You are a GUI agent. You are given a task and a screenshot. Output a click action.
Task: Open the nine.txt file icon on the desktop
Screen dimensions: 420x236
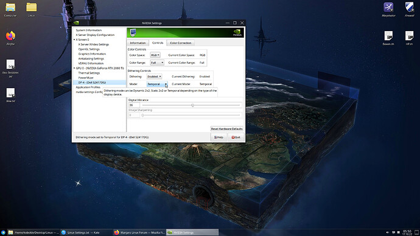(10, 93)
